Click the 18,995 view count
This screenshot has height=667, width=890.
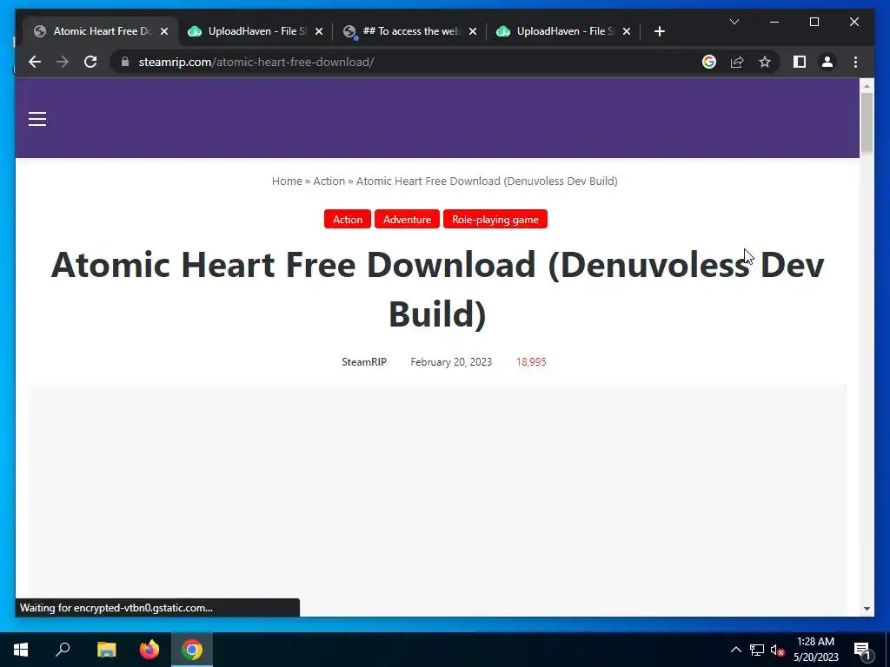[x=531, y=362]
